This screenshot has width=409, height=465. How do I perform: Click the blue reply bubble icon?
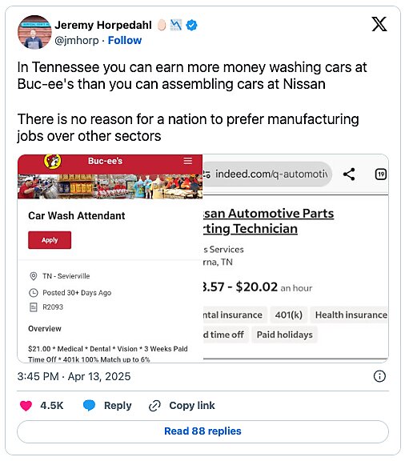[89, 406]
